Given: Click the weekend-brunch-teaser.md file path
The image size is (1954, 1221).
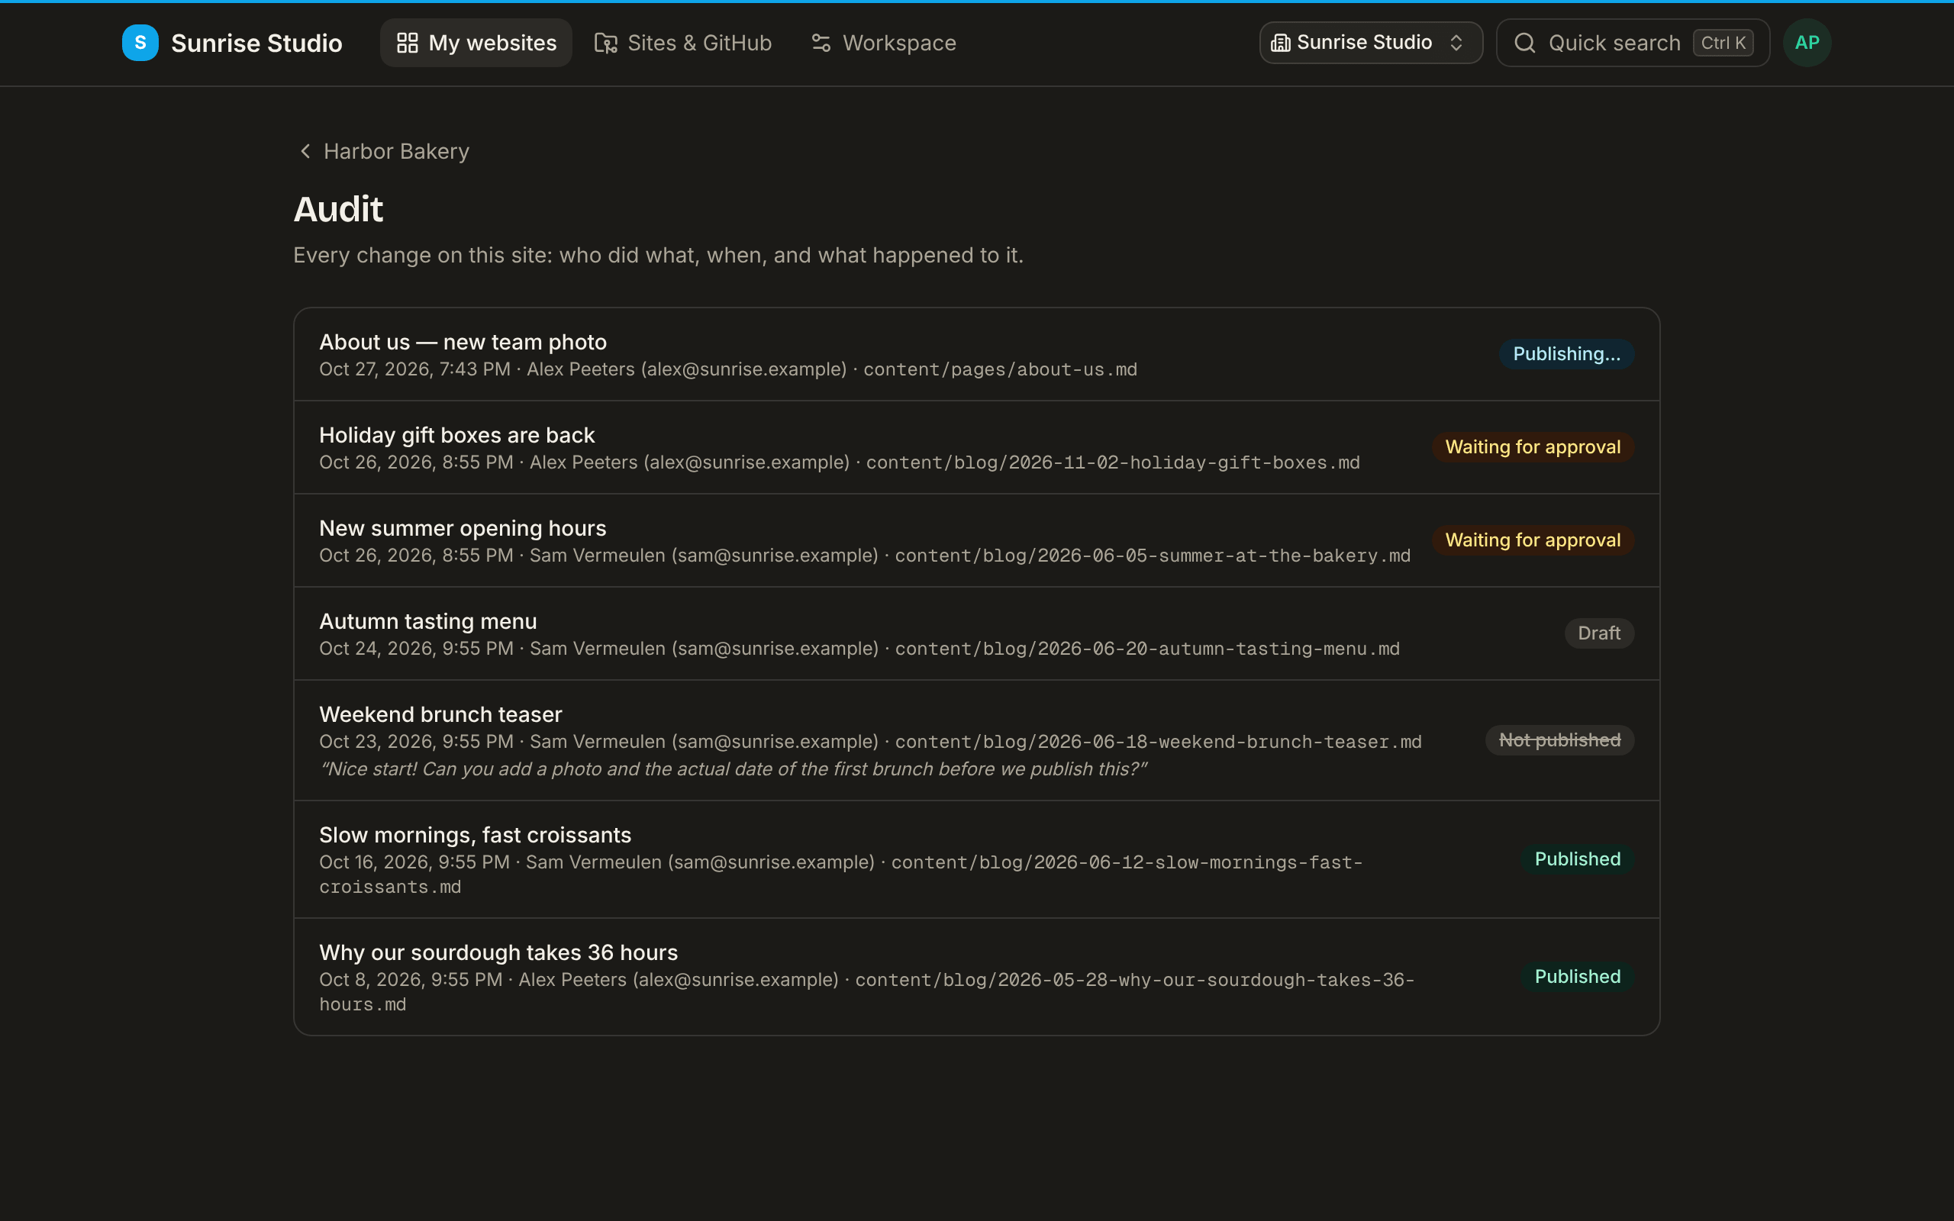Looking at the screenshot, I should point(1158,741).
